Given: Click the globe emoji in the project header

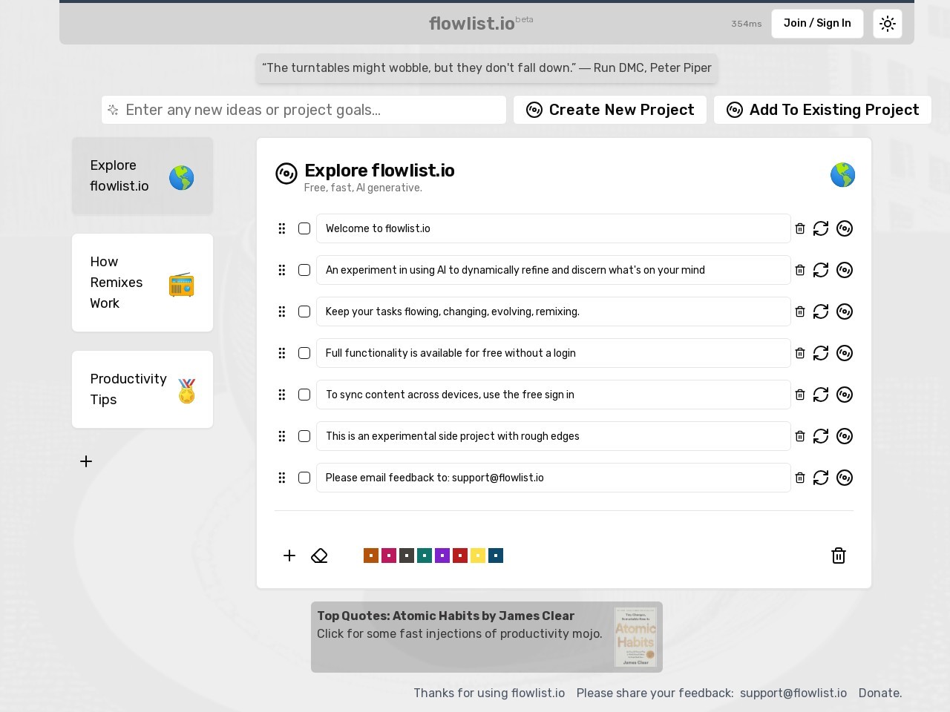Looking at the screenshot, I should click(842, 175).
